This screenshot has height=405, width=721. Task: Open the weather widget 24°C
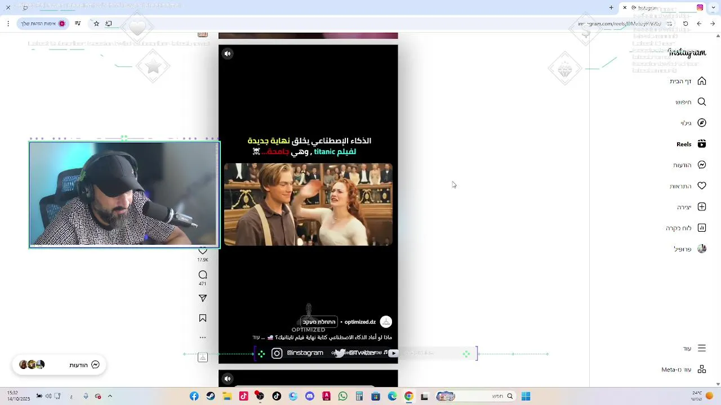(702, 396)
